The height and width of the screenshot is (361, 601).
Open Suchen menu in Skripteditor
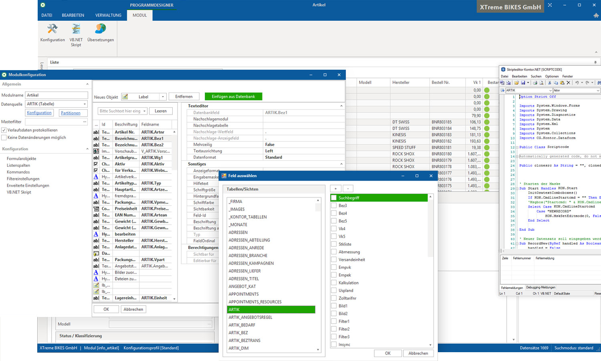(x=536, y=76)
